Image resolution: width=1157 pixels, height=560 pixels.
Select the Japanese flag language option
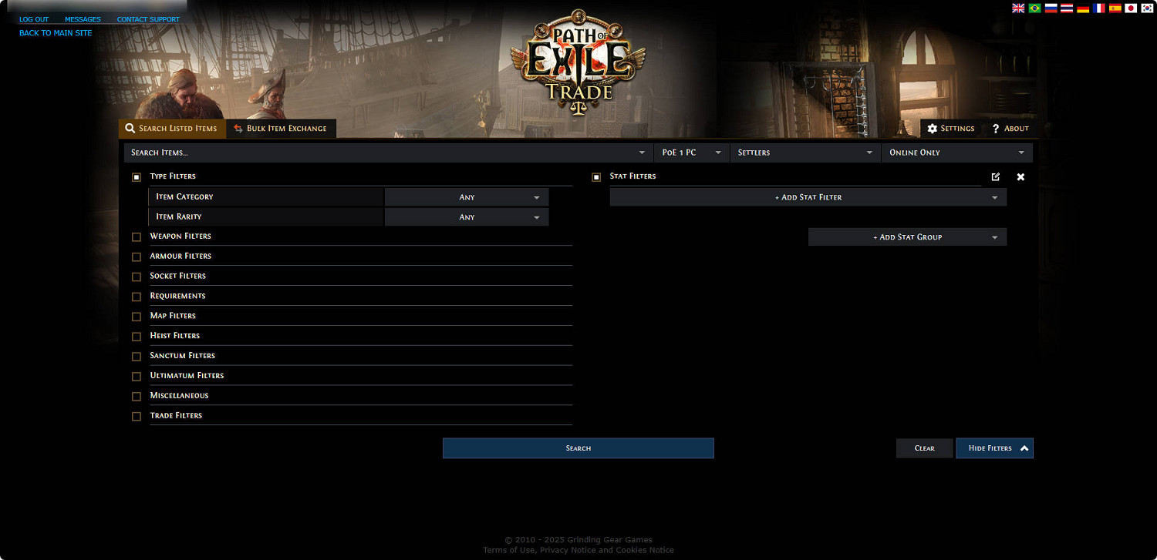point(1131,8)
